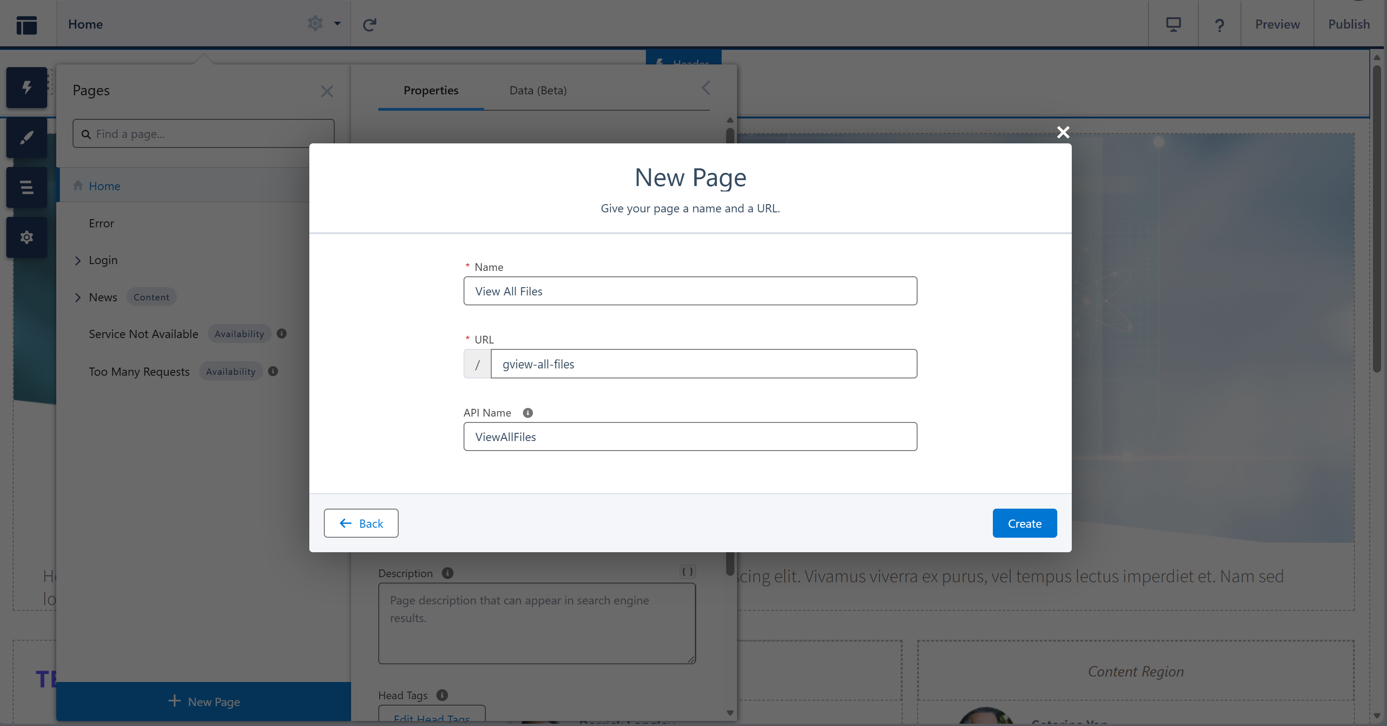Click info icon beside Service Not Available

(x=282, y=334)
